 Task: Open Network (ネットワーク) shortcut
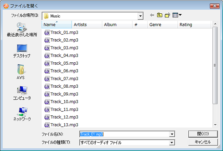pyautogui.click(x=22, y=114)
